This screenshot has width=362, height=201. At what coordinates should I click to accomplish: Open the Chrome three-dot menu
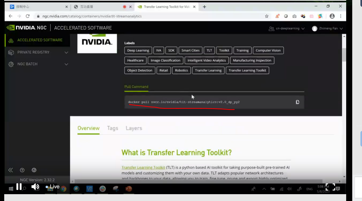point(341,16)
